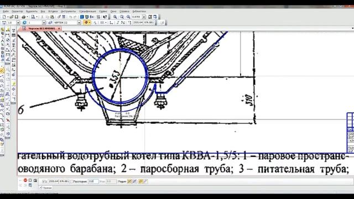Image resolution: width=354 pixels, height=199 pixels.
Task: Open the Вставка menu
Action: (53, 11)
